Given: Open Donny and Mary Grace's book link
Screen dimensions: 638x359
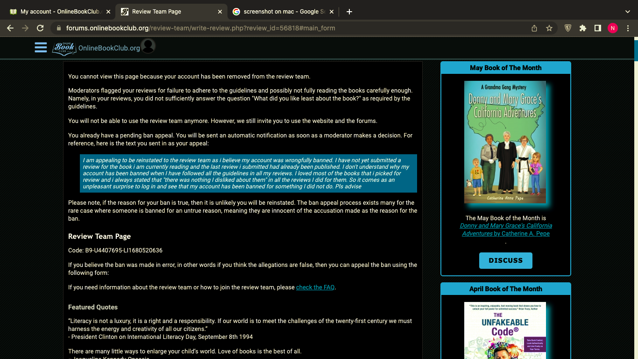Looking at the screenshot, I should [x=506, y=230].
